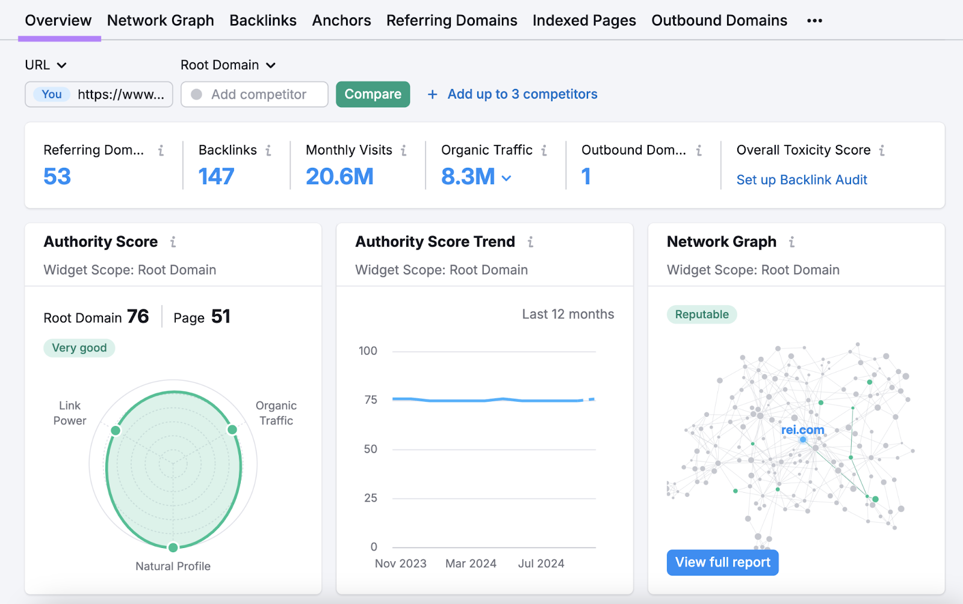Open the Referring Domains tab
Screen dimensions: 963x604
point(451,20)
